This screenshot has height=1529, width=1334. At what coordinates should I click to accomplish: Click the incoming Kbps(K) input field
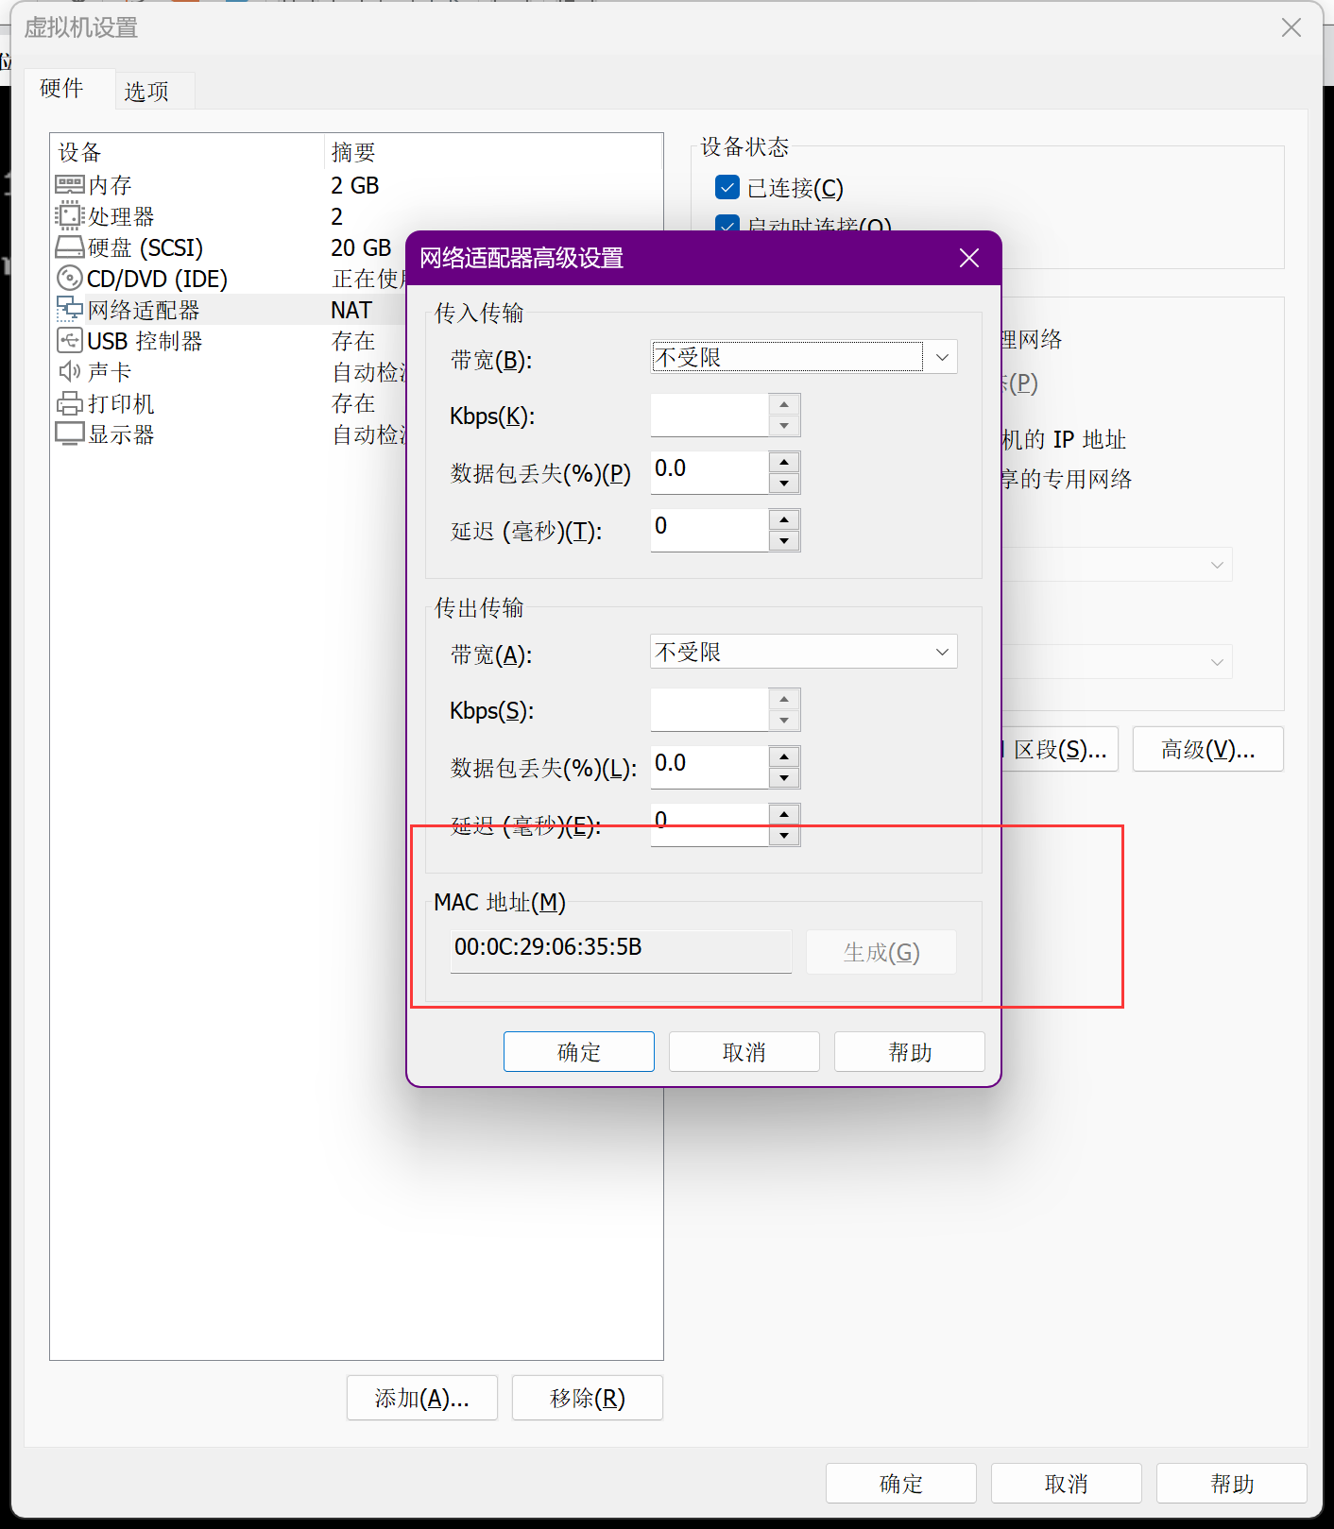(x=710, y=416)
